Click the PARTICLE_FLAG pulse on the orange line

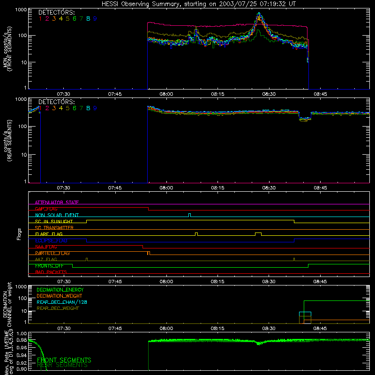click(149, 253)
